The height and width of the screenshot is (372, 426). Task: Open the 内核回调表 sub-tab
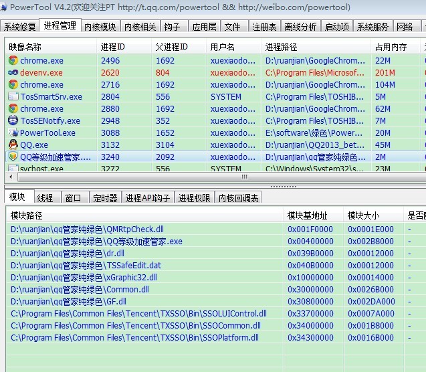coord(238,197)
